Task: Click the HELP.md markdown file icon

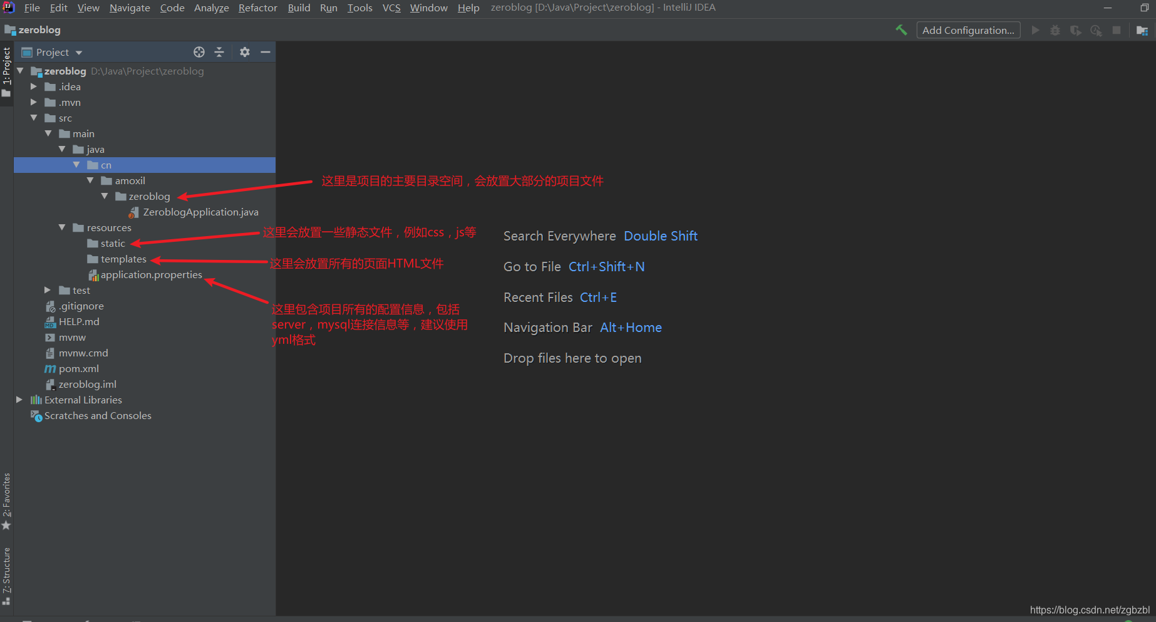Action: coord(50,322)
